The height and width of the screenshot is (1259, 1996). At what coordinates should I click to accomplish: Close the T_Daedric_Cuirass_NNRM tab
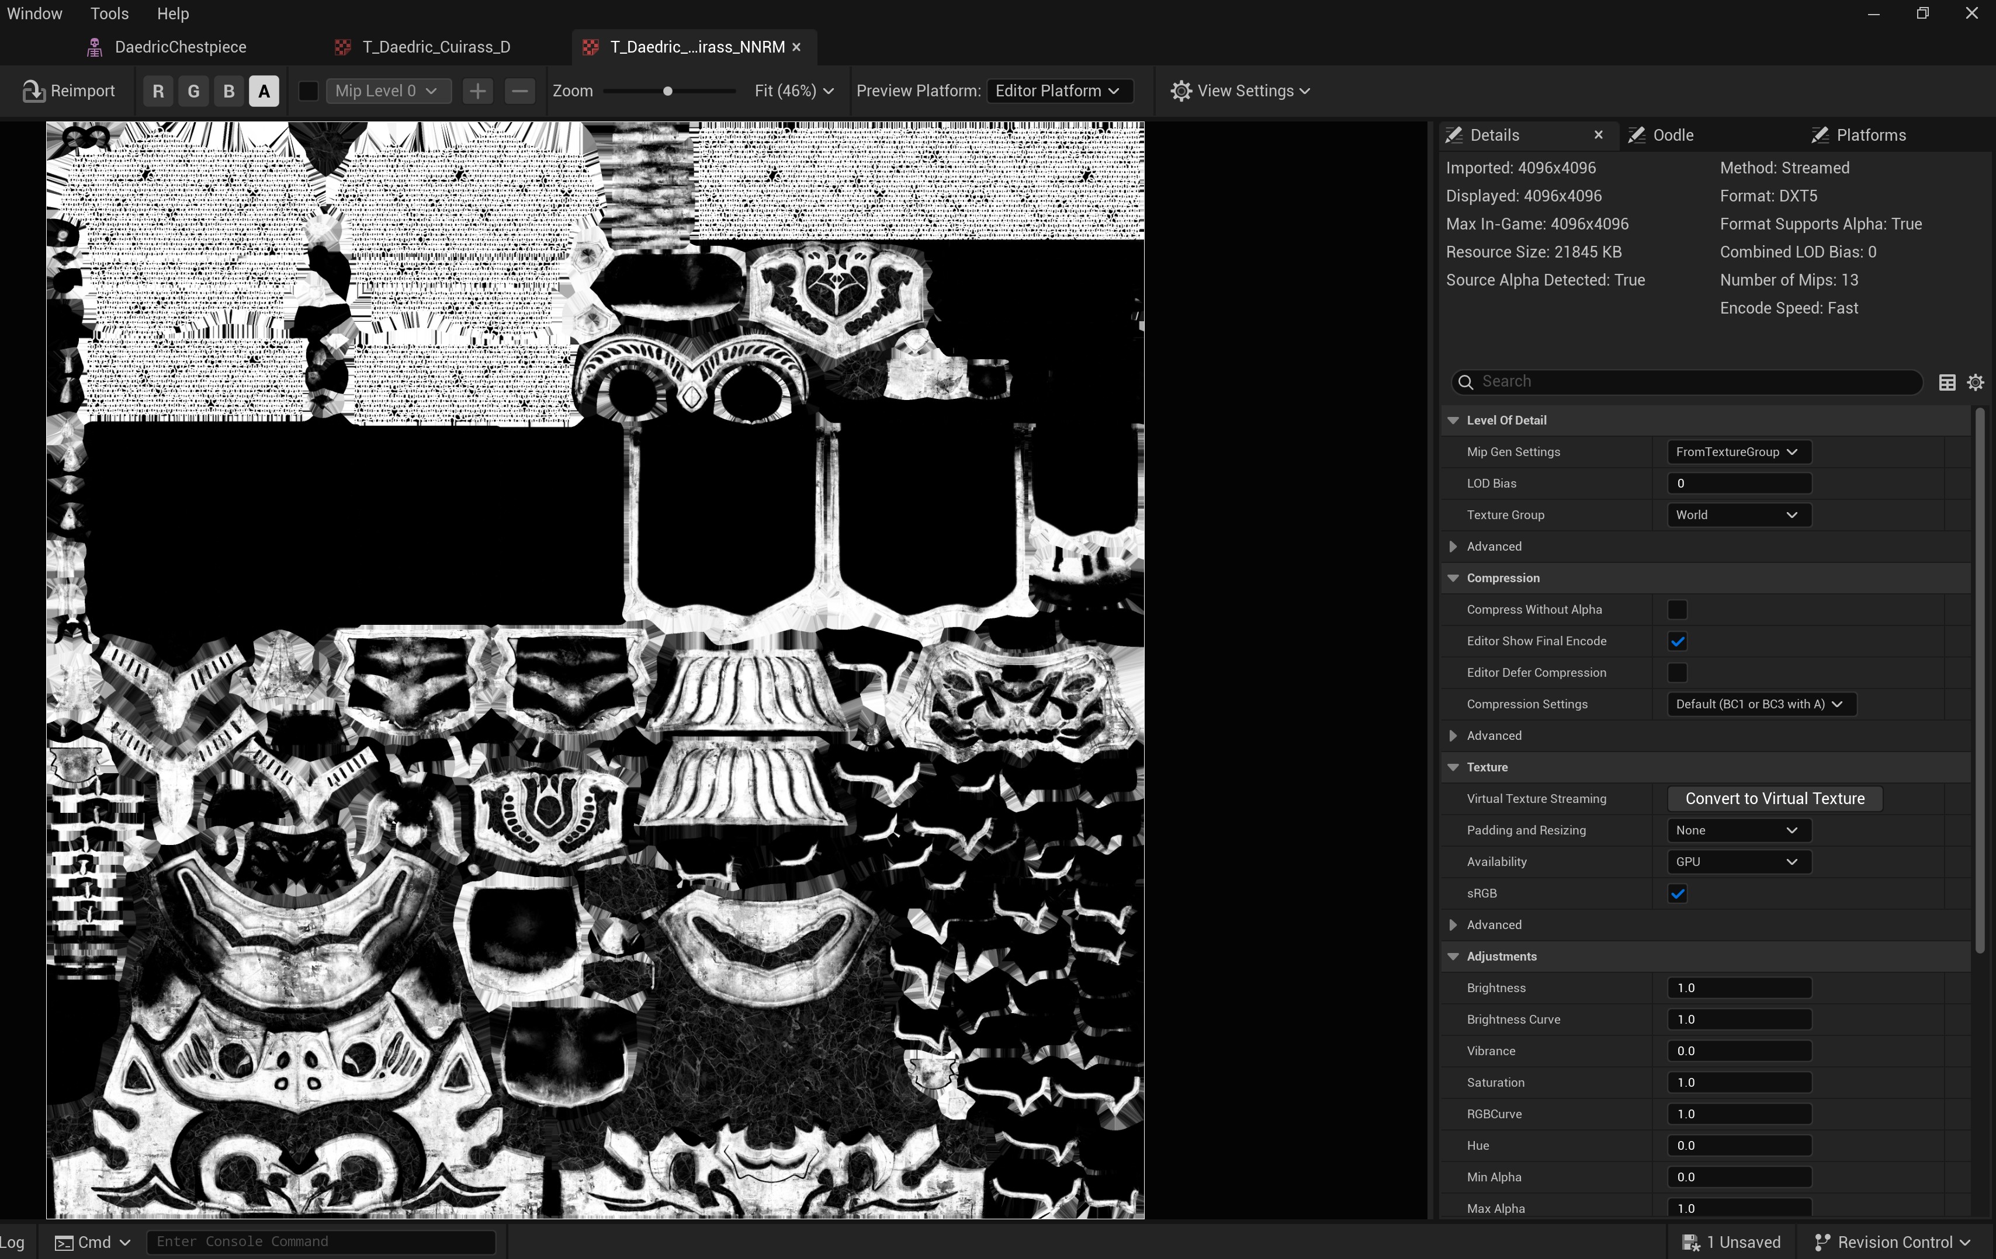(796, 47)
